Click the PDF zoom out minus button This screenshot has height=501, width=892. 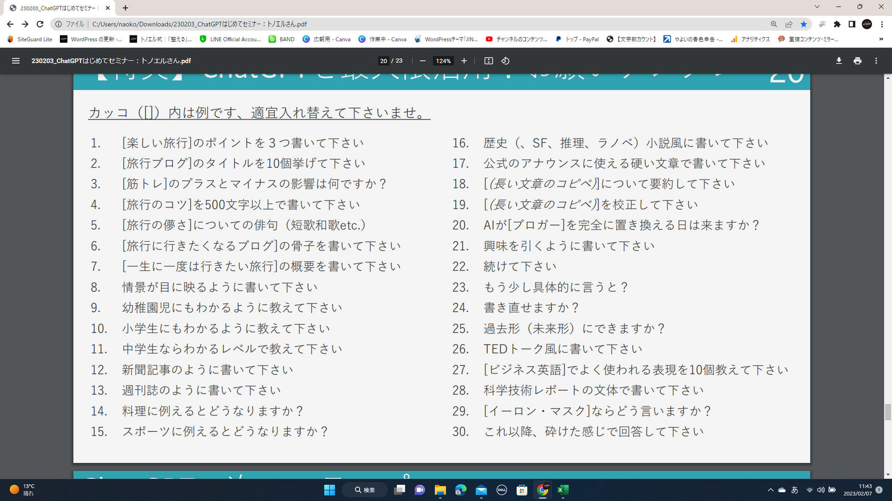pos(423,61)
